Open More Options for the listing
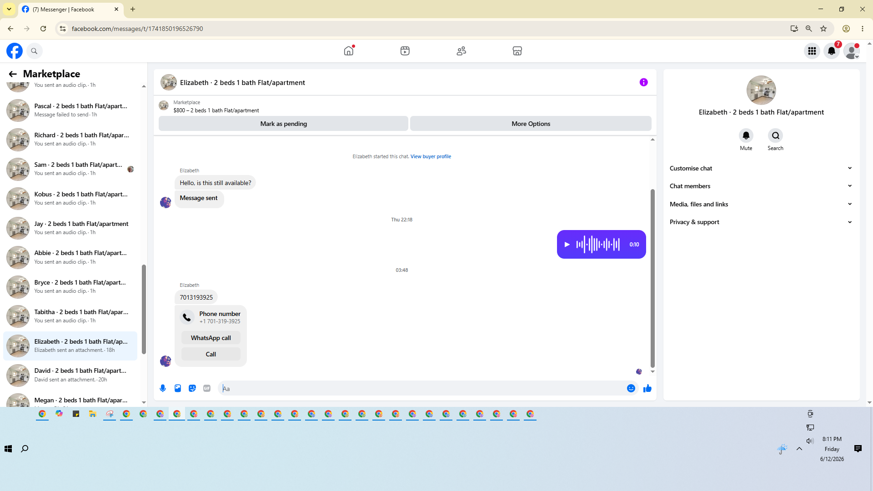This screenshot has height=491, width=873. click(x=531, y=124)
